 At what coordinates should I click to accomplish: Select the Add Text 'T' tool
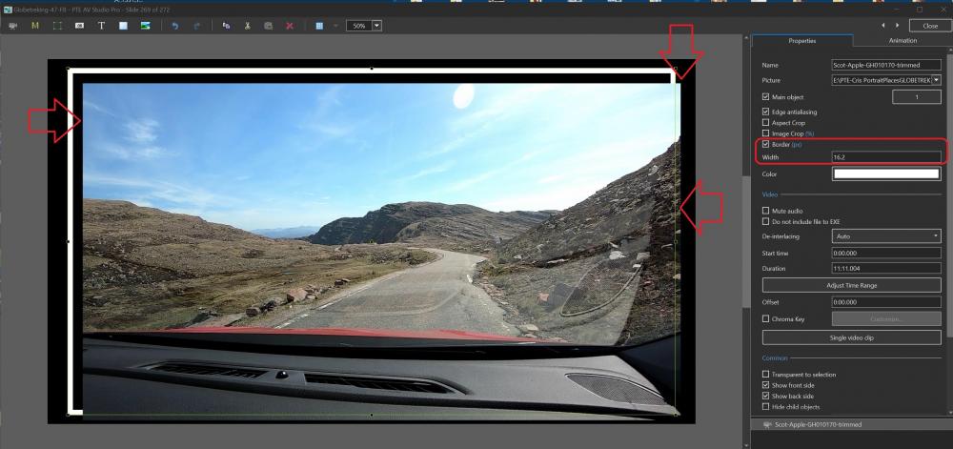click(x=102, y=25)
